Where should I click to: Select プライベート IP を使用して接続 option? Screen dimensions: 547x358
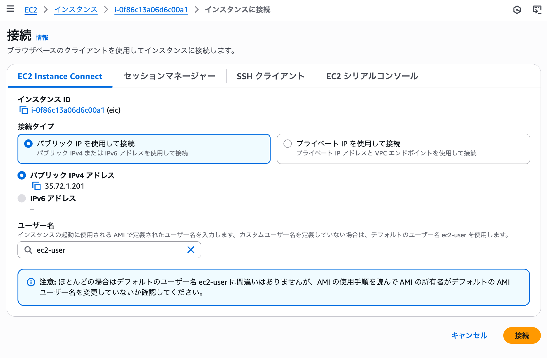pos(403,149)
